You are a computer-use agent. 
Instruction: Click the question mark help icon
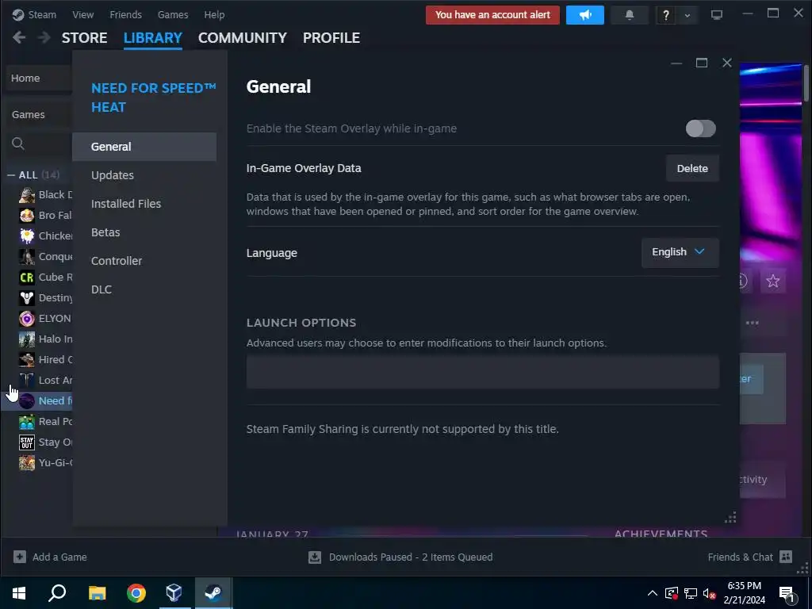[x=665, y=16]
